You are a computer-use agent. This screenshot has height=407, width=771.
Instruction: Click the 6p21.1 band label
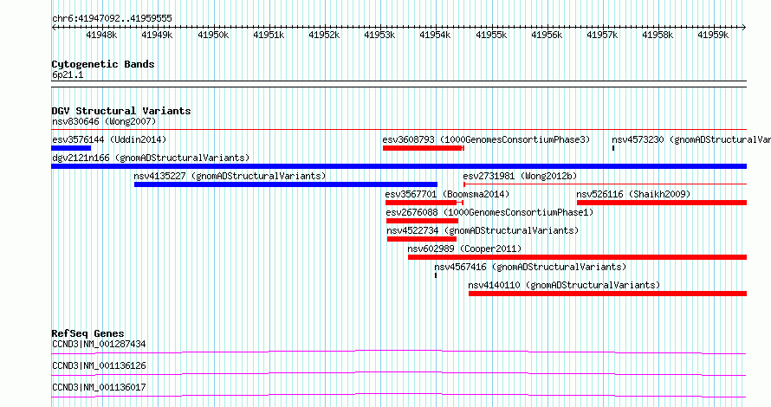tap(68, 74)
